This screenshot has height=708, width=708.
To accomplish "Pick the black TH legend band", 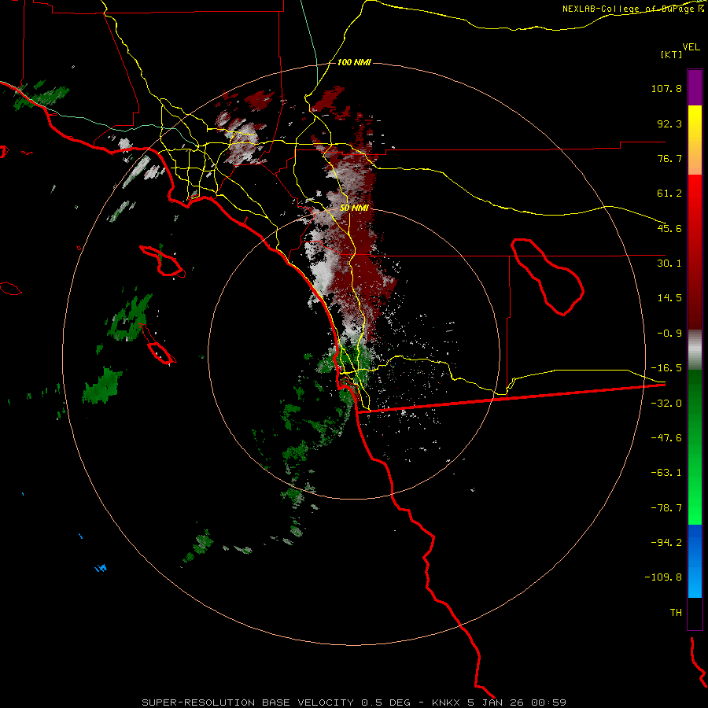I will point(695,613).
